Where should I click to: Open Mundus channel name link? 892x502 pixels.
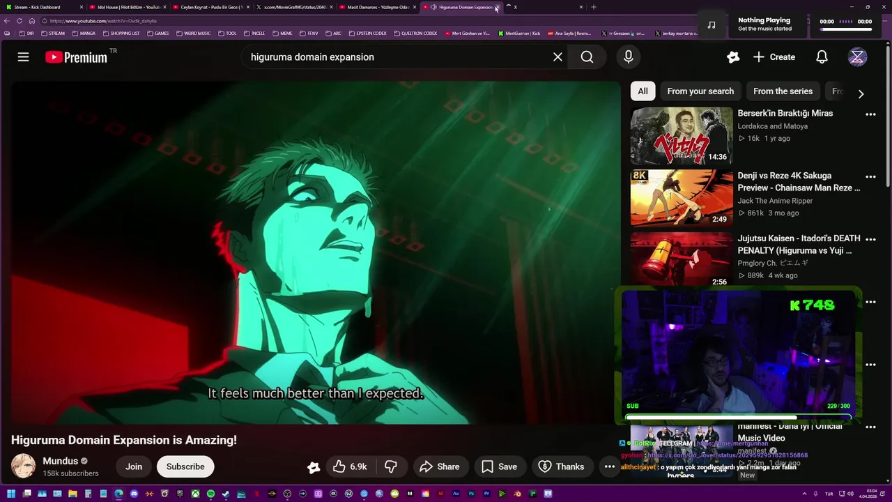click(x=60, y=461)
